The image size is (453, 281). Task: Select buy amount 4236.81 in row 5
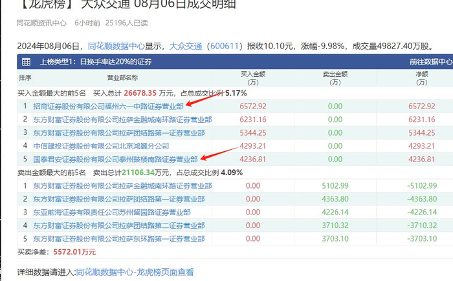pyautogui.click(x=253, y=160)
